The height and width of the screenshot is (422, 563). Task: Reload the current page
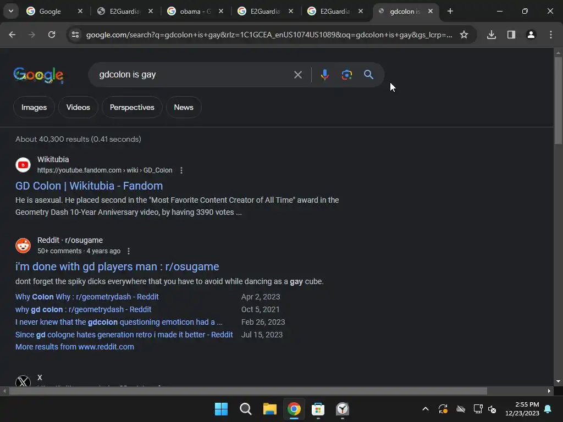[52, 35]
